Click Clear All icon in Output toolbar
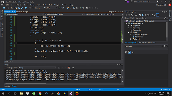 [x=69, y=68]
